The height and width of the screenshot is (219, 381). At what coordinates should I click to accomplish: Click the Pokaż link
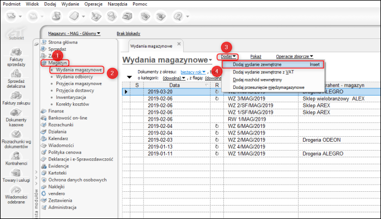[256, 57]
